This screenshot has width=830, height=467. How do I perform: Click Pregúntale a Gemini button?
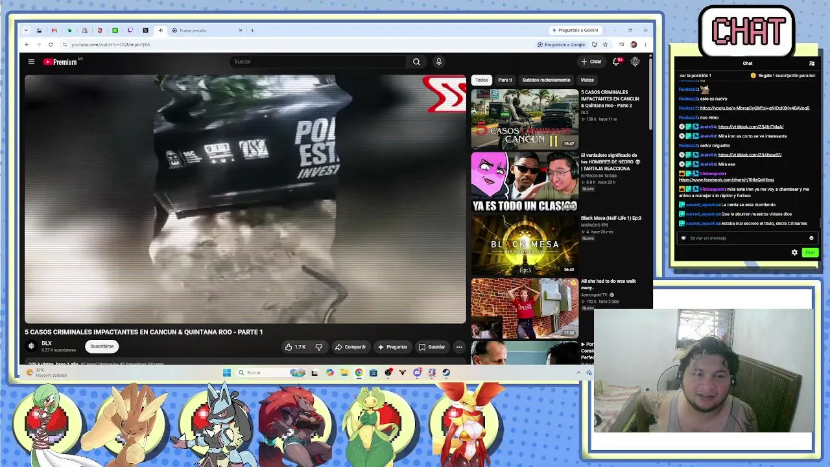(575, 30)
